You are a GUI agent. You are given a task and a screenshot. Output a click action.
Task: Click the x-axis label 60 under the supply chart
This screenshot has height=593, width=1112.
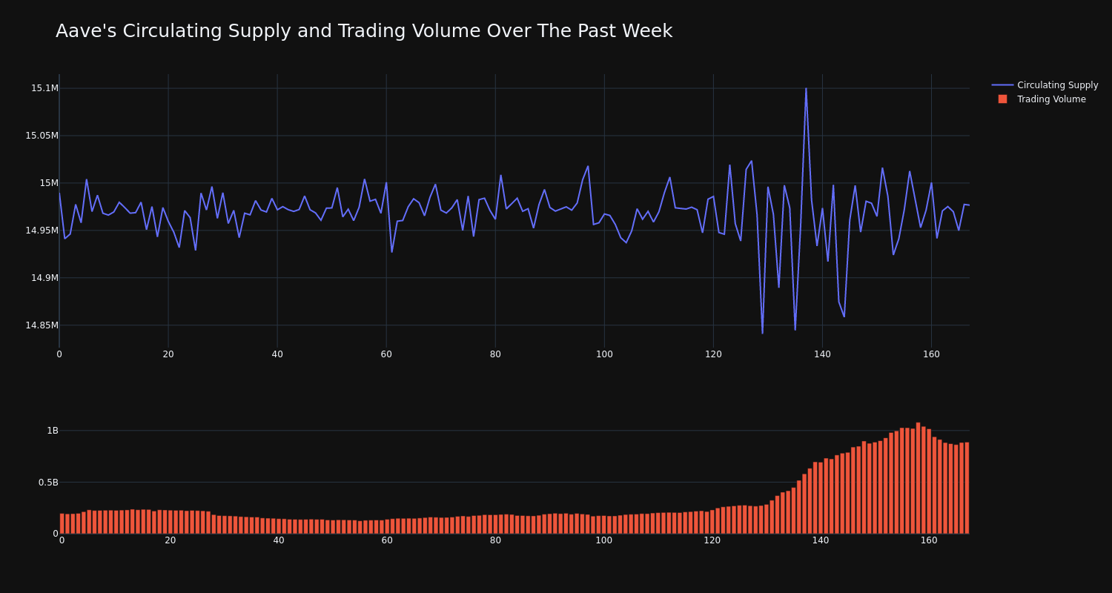[386, 354]
